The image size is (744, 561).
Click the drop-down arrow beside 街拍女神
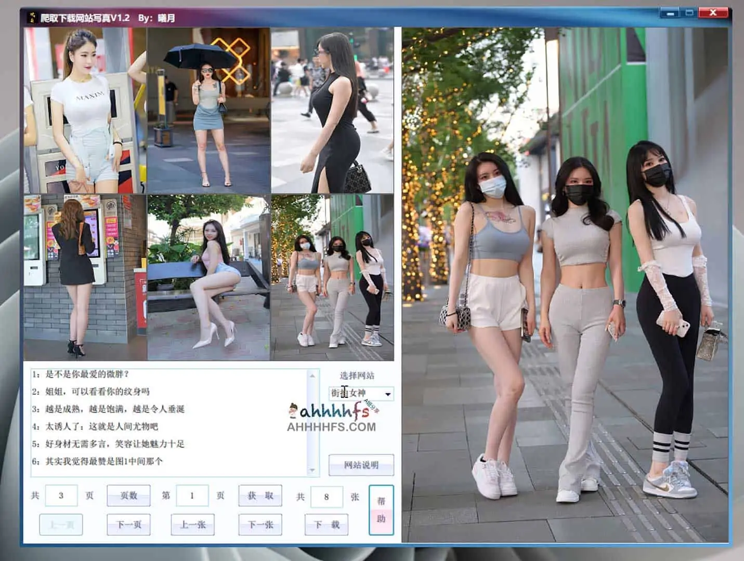tap(387, 394)
